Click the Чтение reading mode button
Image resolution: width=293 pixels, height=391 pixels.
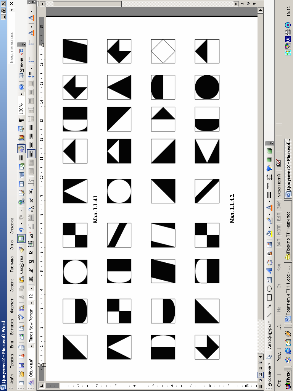[x=21, y=68]
